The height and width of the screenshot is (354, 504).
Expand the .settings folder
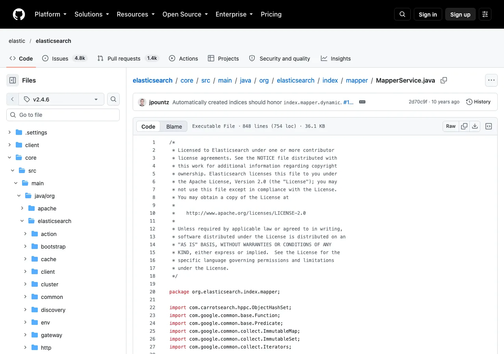pos(9,133)
